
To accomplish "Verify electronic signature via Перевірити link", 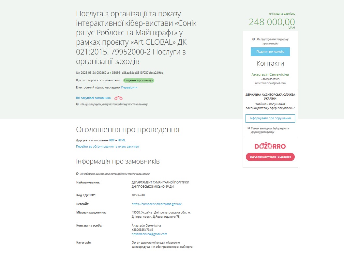I will click(129, 87).
